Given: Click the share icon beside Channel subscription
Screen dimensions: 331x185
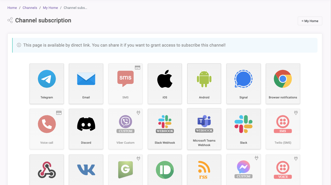Looking at the screenshot, I should click(10, 20).
